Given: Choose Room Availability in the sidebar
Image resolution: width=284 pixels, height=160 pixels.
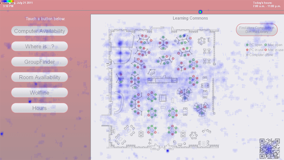Looking at the screenshot, I should click(39, 77).
